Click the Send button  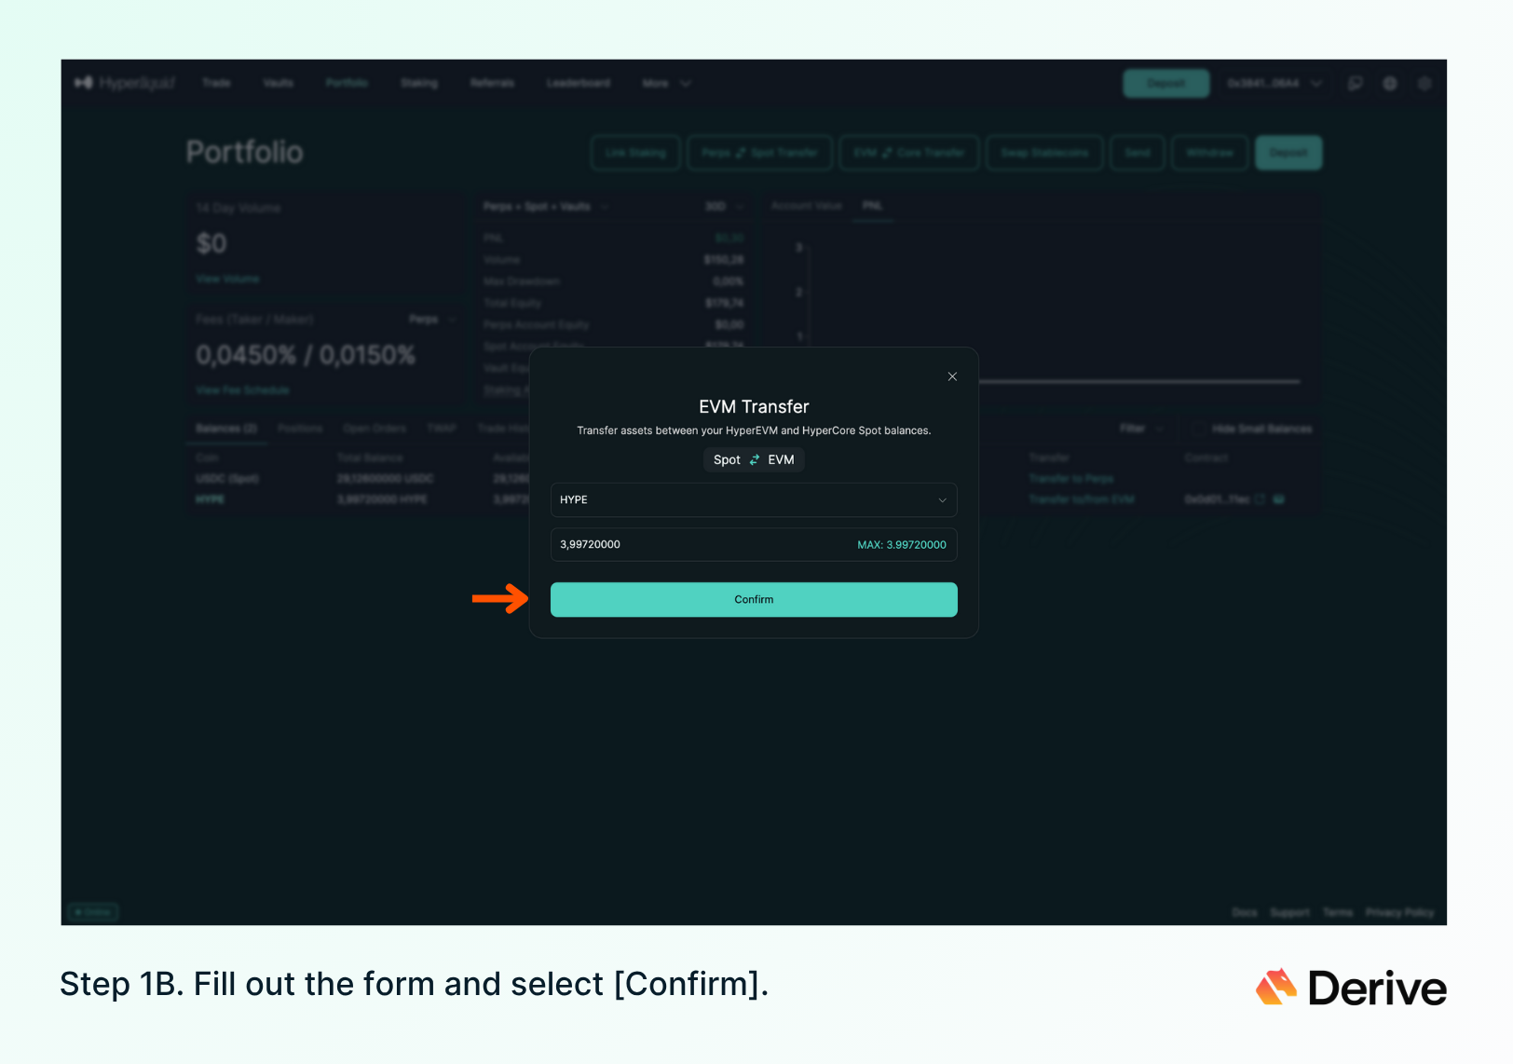tap(1138, 153)
